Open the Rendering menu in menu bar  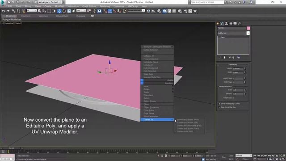[105, 6]
